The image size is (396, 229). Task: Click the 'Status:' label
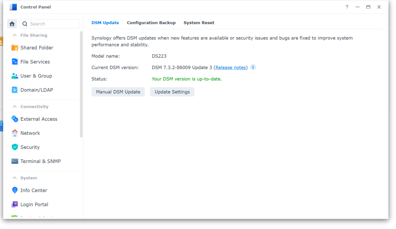tap(99, 79)
